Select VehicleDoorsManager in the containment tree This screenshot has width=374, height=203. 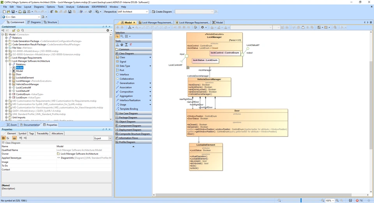coord(27,84)
